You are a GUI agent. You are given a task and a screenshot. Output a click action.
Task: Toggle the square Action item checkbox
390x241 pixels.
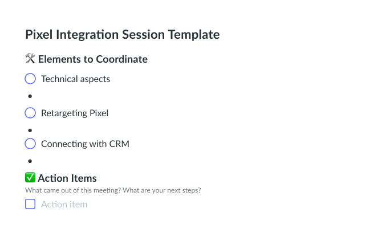(x=31, y=204)
